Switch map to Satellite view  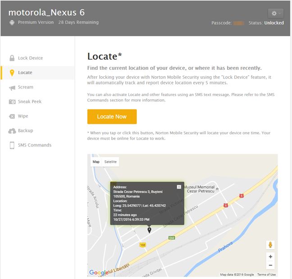pos(110,162)
